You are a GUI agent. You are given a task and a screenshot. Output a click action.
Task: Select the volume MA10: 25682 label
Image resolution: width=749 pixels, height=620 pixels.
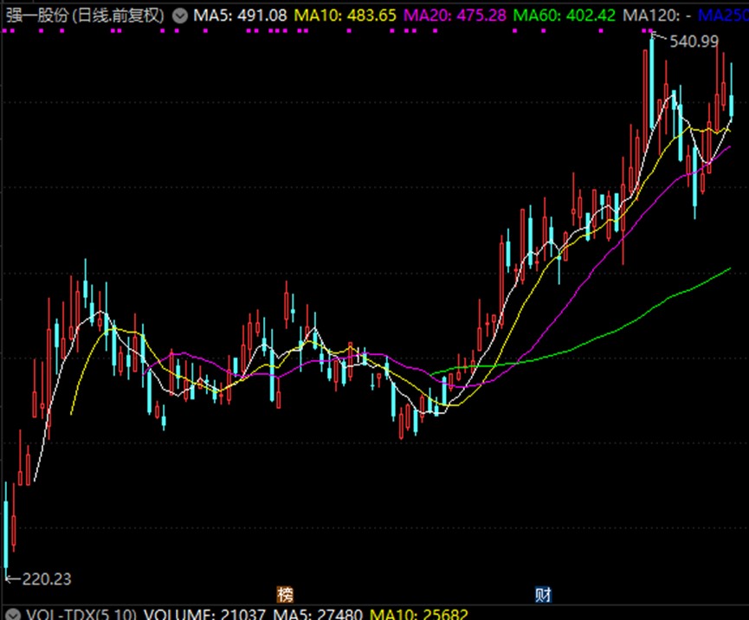click(419, 614)
